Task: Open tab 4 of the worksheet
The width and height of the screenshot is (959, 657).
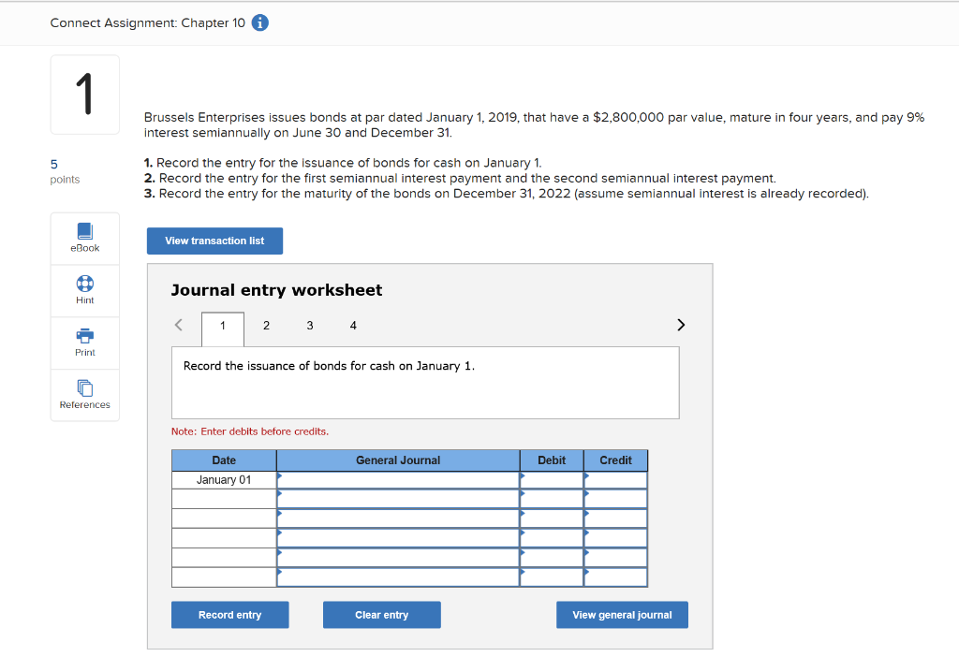Action: coord(353,325)
